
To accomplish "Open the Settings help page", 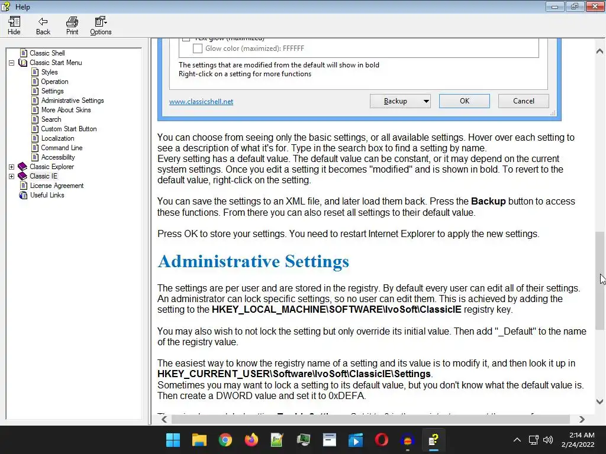I will pos(53,91).
